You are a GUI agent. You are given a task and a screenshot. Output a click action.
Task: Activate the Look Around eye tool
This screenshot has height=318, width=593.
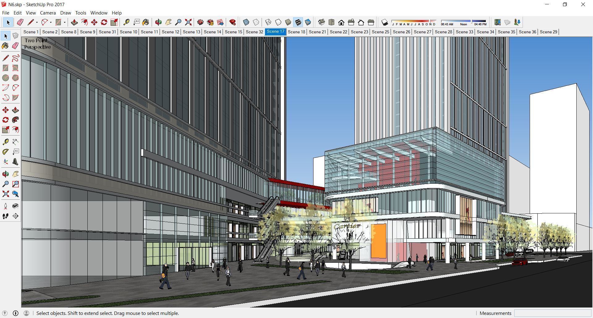pyautogui.click(x=15, y=206)
